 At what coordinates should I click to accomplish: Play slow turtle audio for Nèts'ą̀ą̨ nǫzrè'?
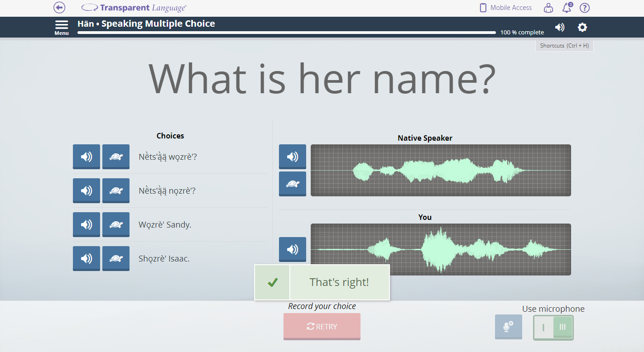click(116, 190)
